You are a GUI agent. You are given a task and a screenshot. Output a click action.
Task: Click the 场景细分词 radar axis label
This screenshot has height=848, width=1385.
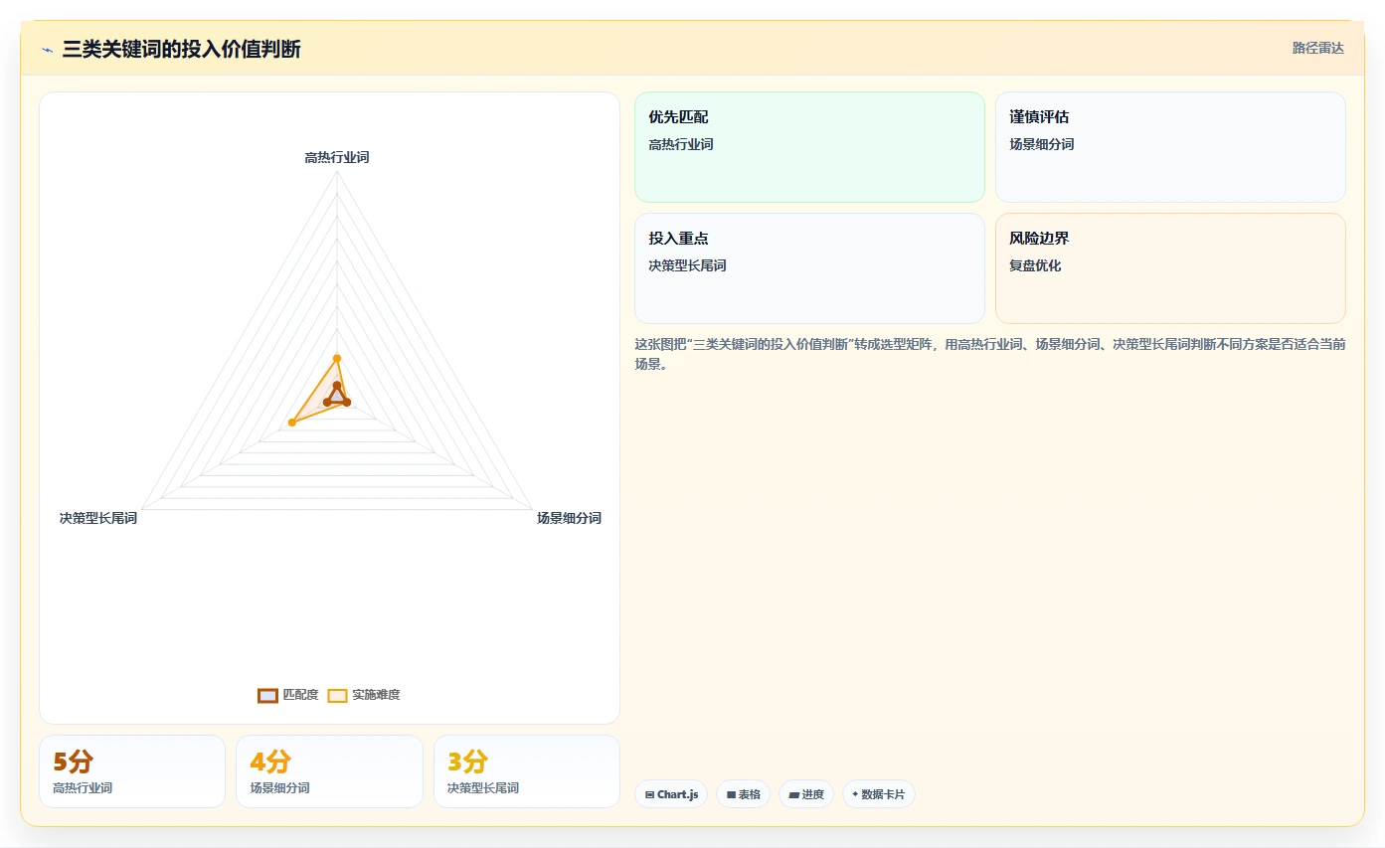click(569, 518)
